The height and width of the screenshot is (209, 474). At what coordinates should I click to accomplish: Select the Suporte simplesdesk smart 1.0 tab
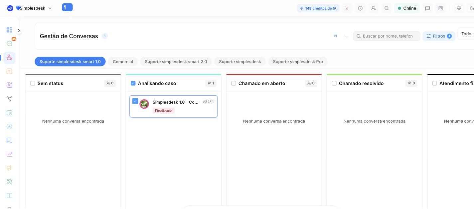[70, 62]
